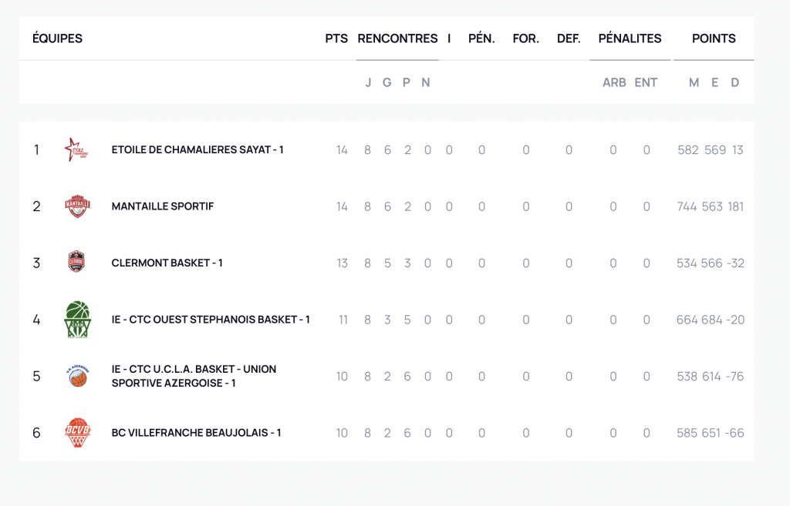Click the PTS column header
790x506 pixels.
[336, 39]
